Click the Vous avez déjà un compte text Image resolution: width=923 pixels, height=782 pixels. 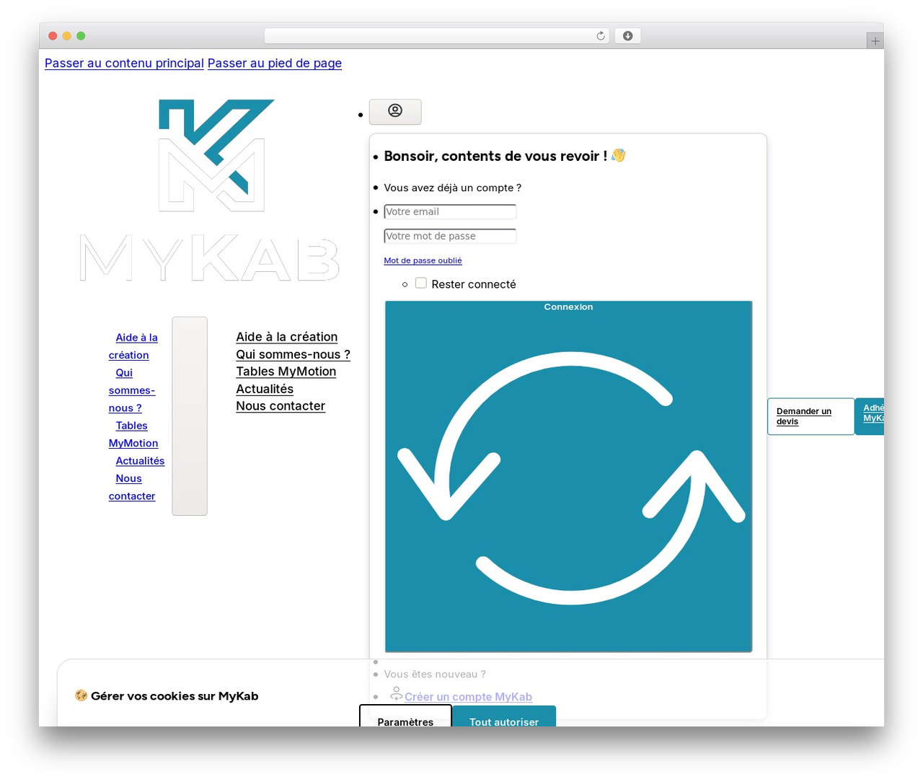pyautogui.click(x=453, y=188)
